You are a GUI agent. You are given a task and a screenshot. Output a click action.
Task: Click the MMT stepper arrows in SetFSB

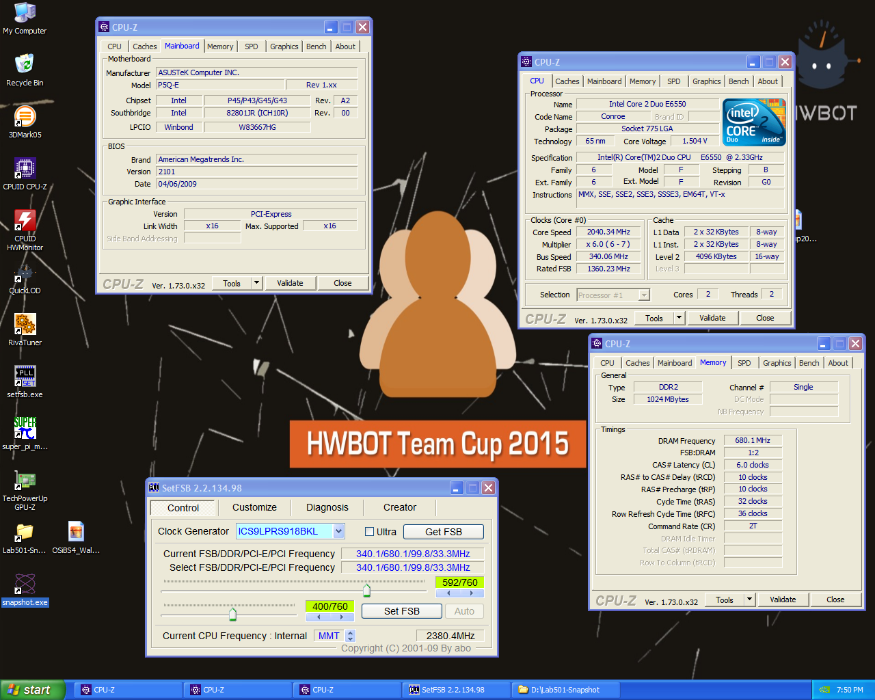point(351,636)
